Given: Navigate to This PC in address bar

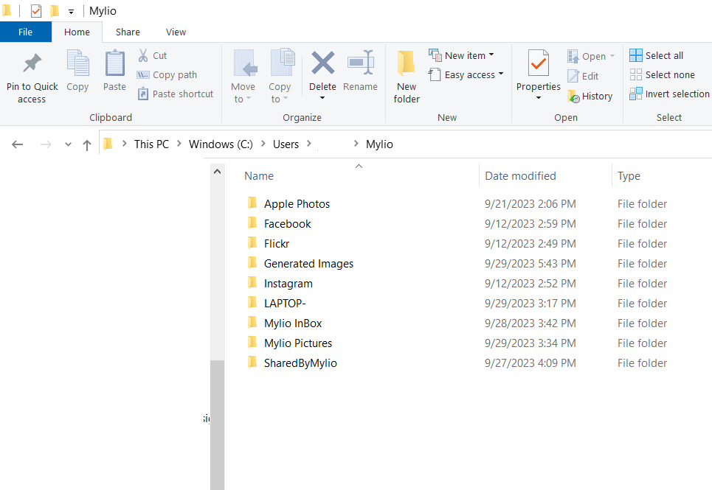Looking at the screenshot, I should point(152,144).
